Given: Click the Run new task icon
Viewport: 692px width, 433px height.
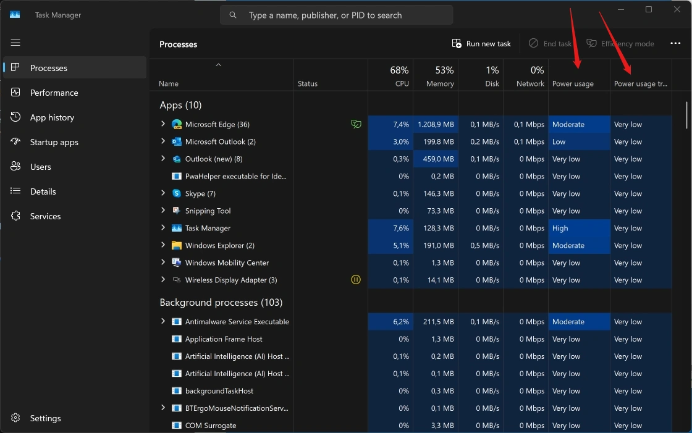Looking at the screenshot, I should 457,44.
